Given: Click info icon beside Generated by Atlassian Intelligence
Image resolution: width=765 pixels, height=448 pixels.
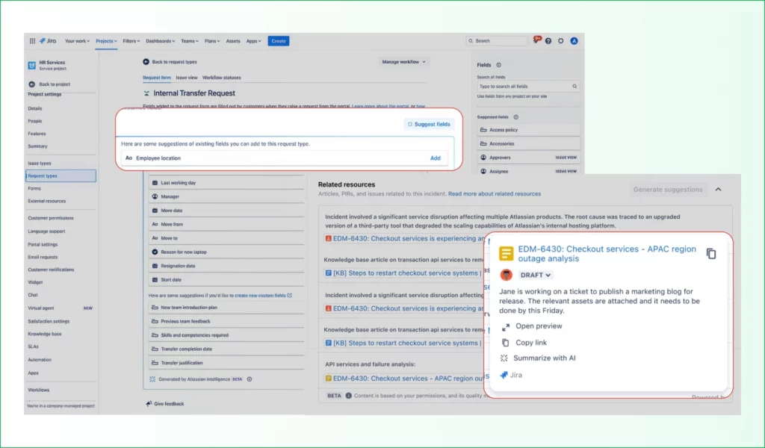Looking at the screenshot, I should [250, 379].
